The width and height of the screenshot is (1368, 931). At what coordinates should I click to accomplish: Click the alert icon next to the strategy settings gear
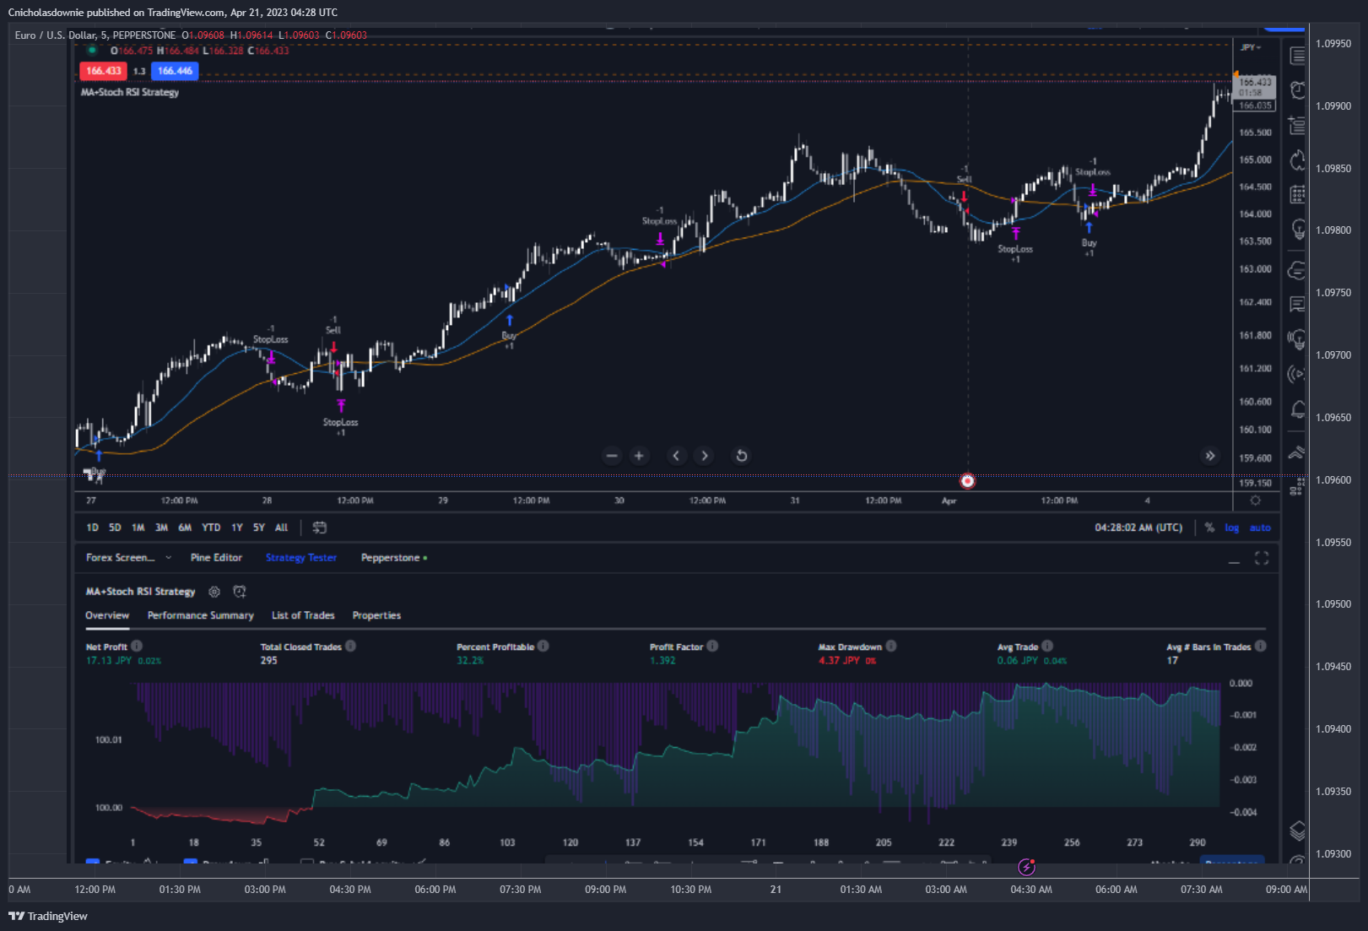click(x=240, y=592)
